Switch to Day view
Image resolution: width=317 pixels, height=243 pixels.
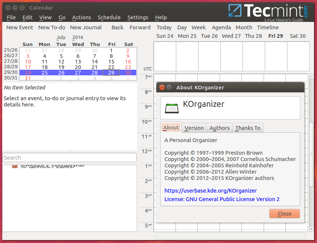pyautogui.click(x=182, y=27)
